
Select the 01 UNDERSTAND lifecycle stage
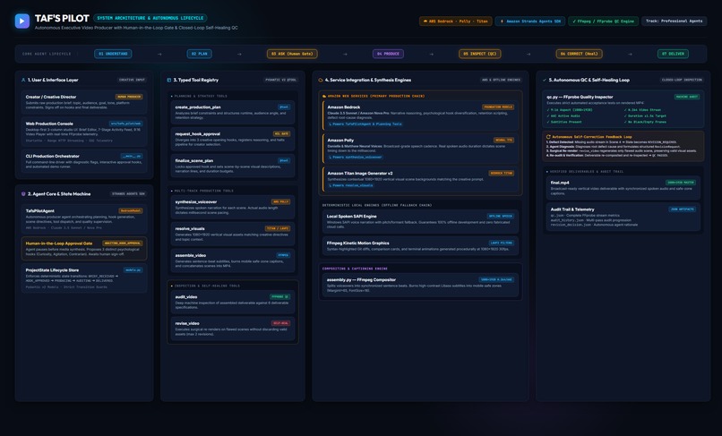tap(113, 54)
